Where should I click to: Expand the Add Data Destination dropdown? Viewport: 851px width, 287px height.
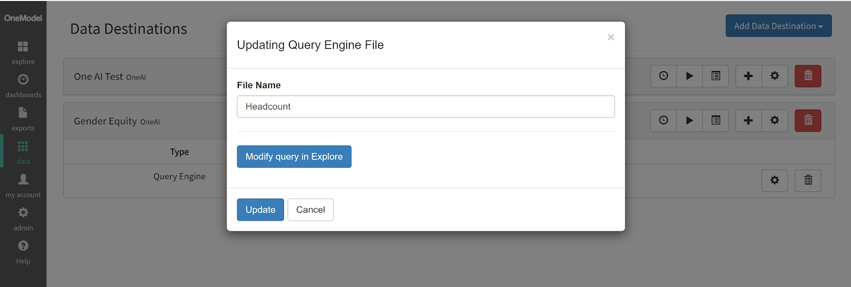(778, 26)
